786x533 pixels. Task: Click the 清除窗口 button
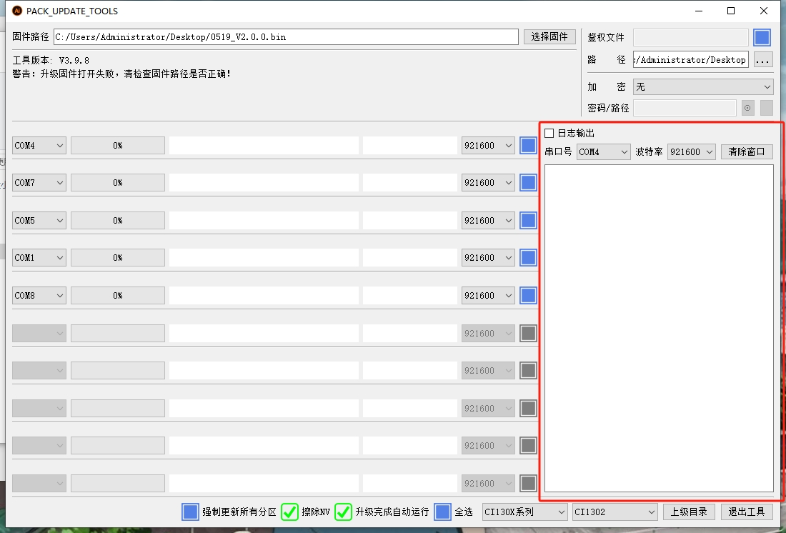coord(746,151)
